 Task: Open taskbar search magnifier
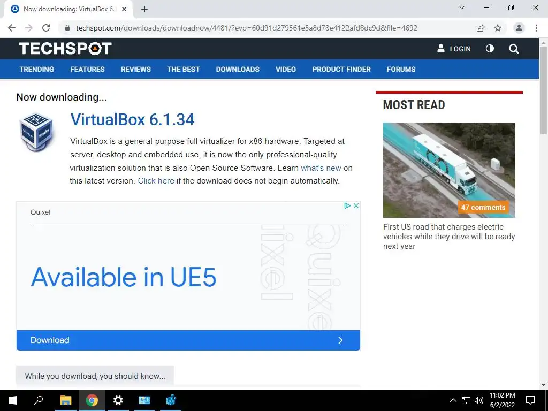pyautogui.click(x=39, y=400)
